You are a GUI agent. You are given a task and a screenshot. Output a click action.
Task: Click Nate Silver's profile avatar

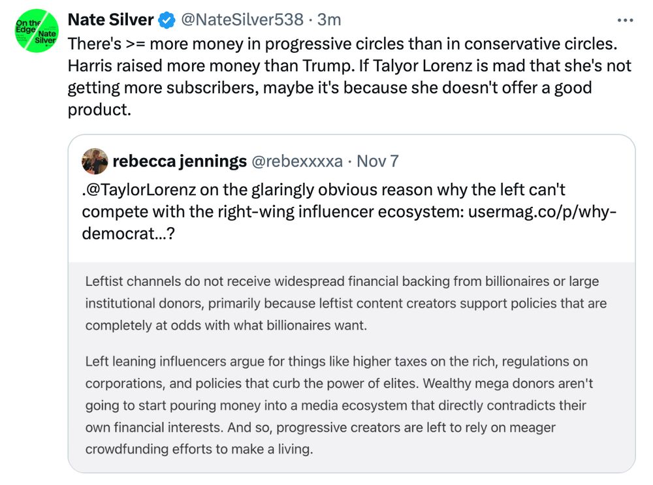pyautogui.click(x=35, y=30)
